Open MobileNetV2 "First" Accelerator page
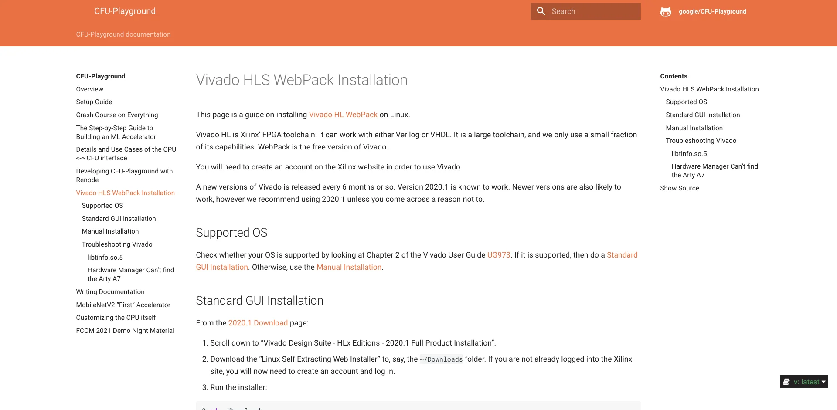 coord(123,305)
